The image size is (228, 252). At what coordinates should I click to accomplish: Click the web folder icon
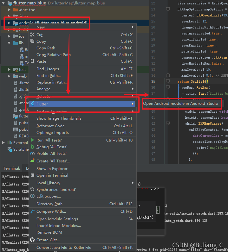[x=16, y=76]
